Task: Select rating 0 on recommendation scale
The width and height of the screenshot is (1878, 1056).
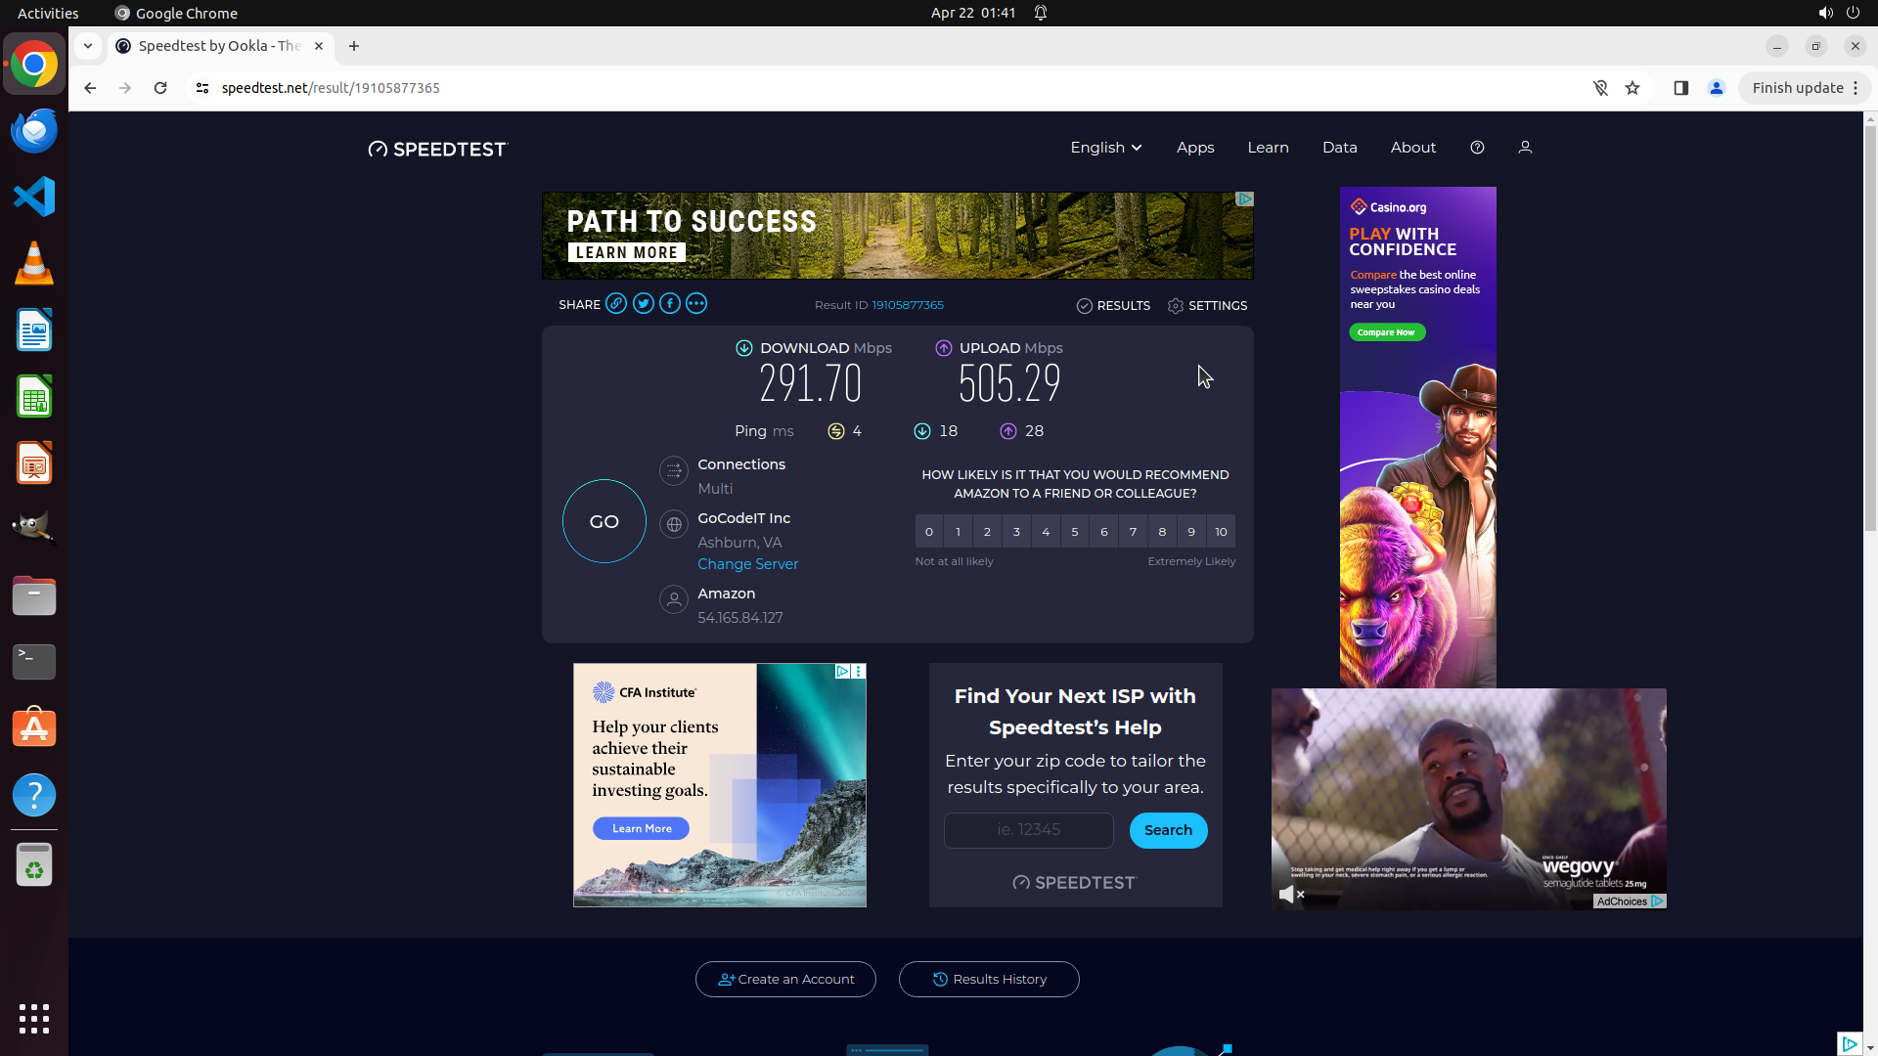Action: click(x=929, y=532)
